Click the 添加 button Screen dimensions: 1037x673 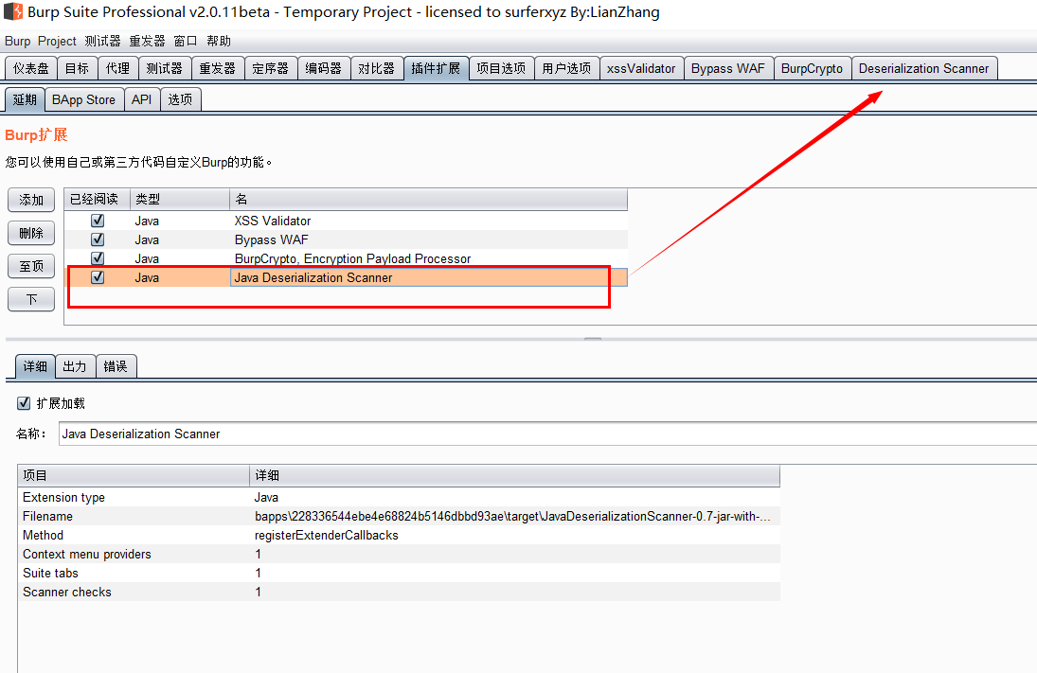[x=31, y=200]
